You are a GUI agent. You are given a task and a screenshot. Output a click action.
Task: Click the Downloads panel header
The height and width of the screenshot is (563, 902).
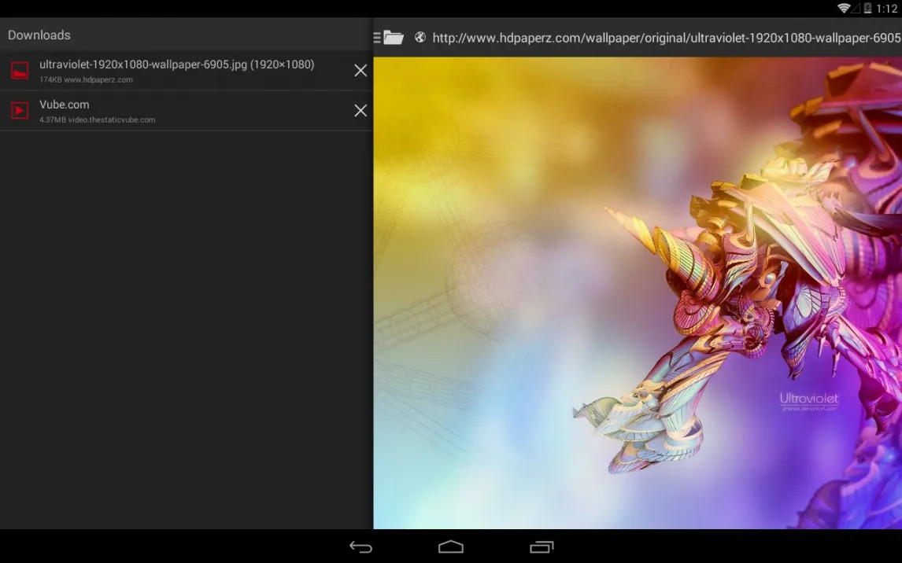coord(39,35)
